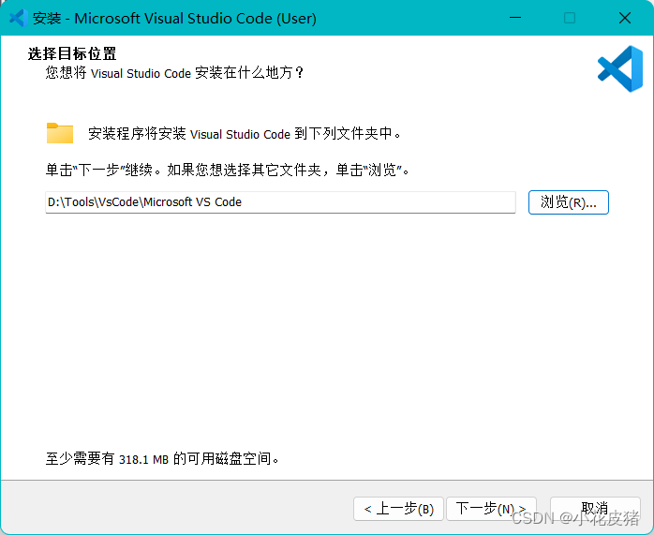Open folder browser with 浏览(R)... button
Screen dimensions: 654x535
(569, 202)
